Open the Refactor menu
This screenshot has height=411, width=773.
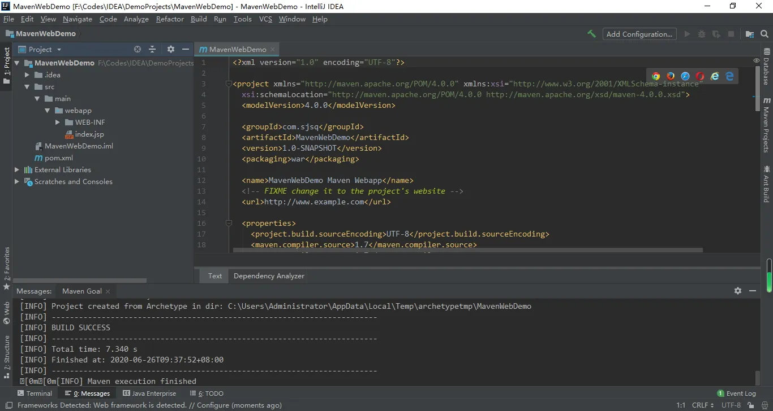170,19
